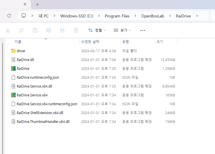Click RaiDrive breadcrumb segment
This screenshot has width=215, height=154.
(183, 16)
